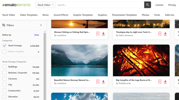The image size is (179, 100).
Task: Uncheck the Stock Footage checkbox
Action: click(x=4, y=46)
